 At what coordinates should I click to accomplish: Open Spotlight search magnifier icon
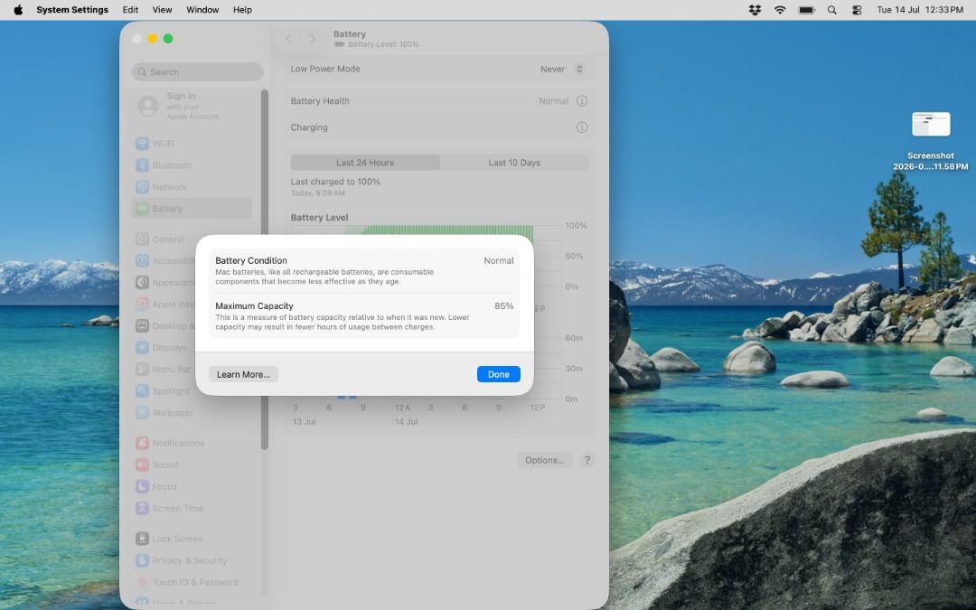point(831,10)
